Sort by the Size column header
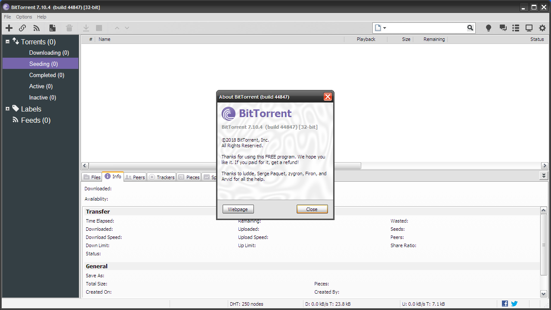Viewport: 551px width, 310px height. [400, 39]
